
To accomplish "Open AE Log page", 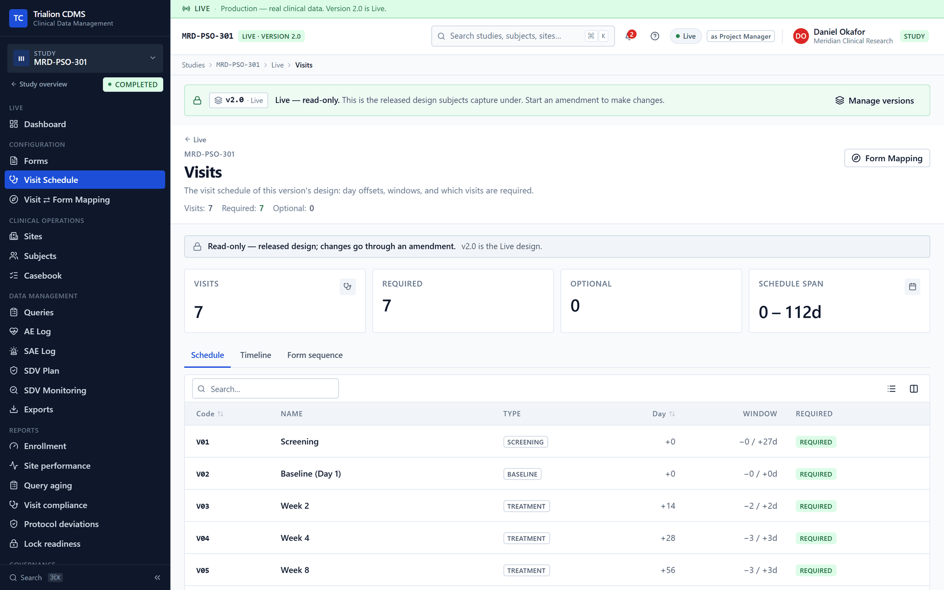I will [85, 331].
